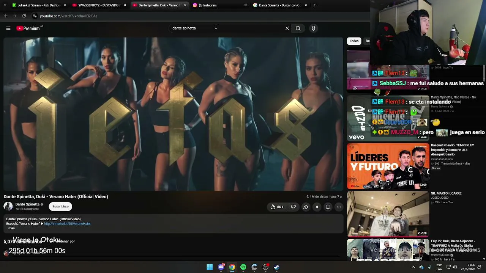Image resolution: width=486 pixels, height=273 pixels.
Task: Close the Kick Dashboard tab
Action: pyautogui.click(x=65, y=5)
